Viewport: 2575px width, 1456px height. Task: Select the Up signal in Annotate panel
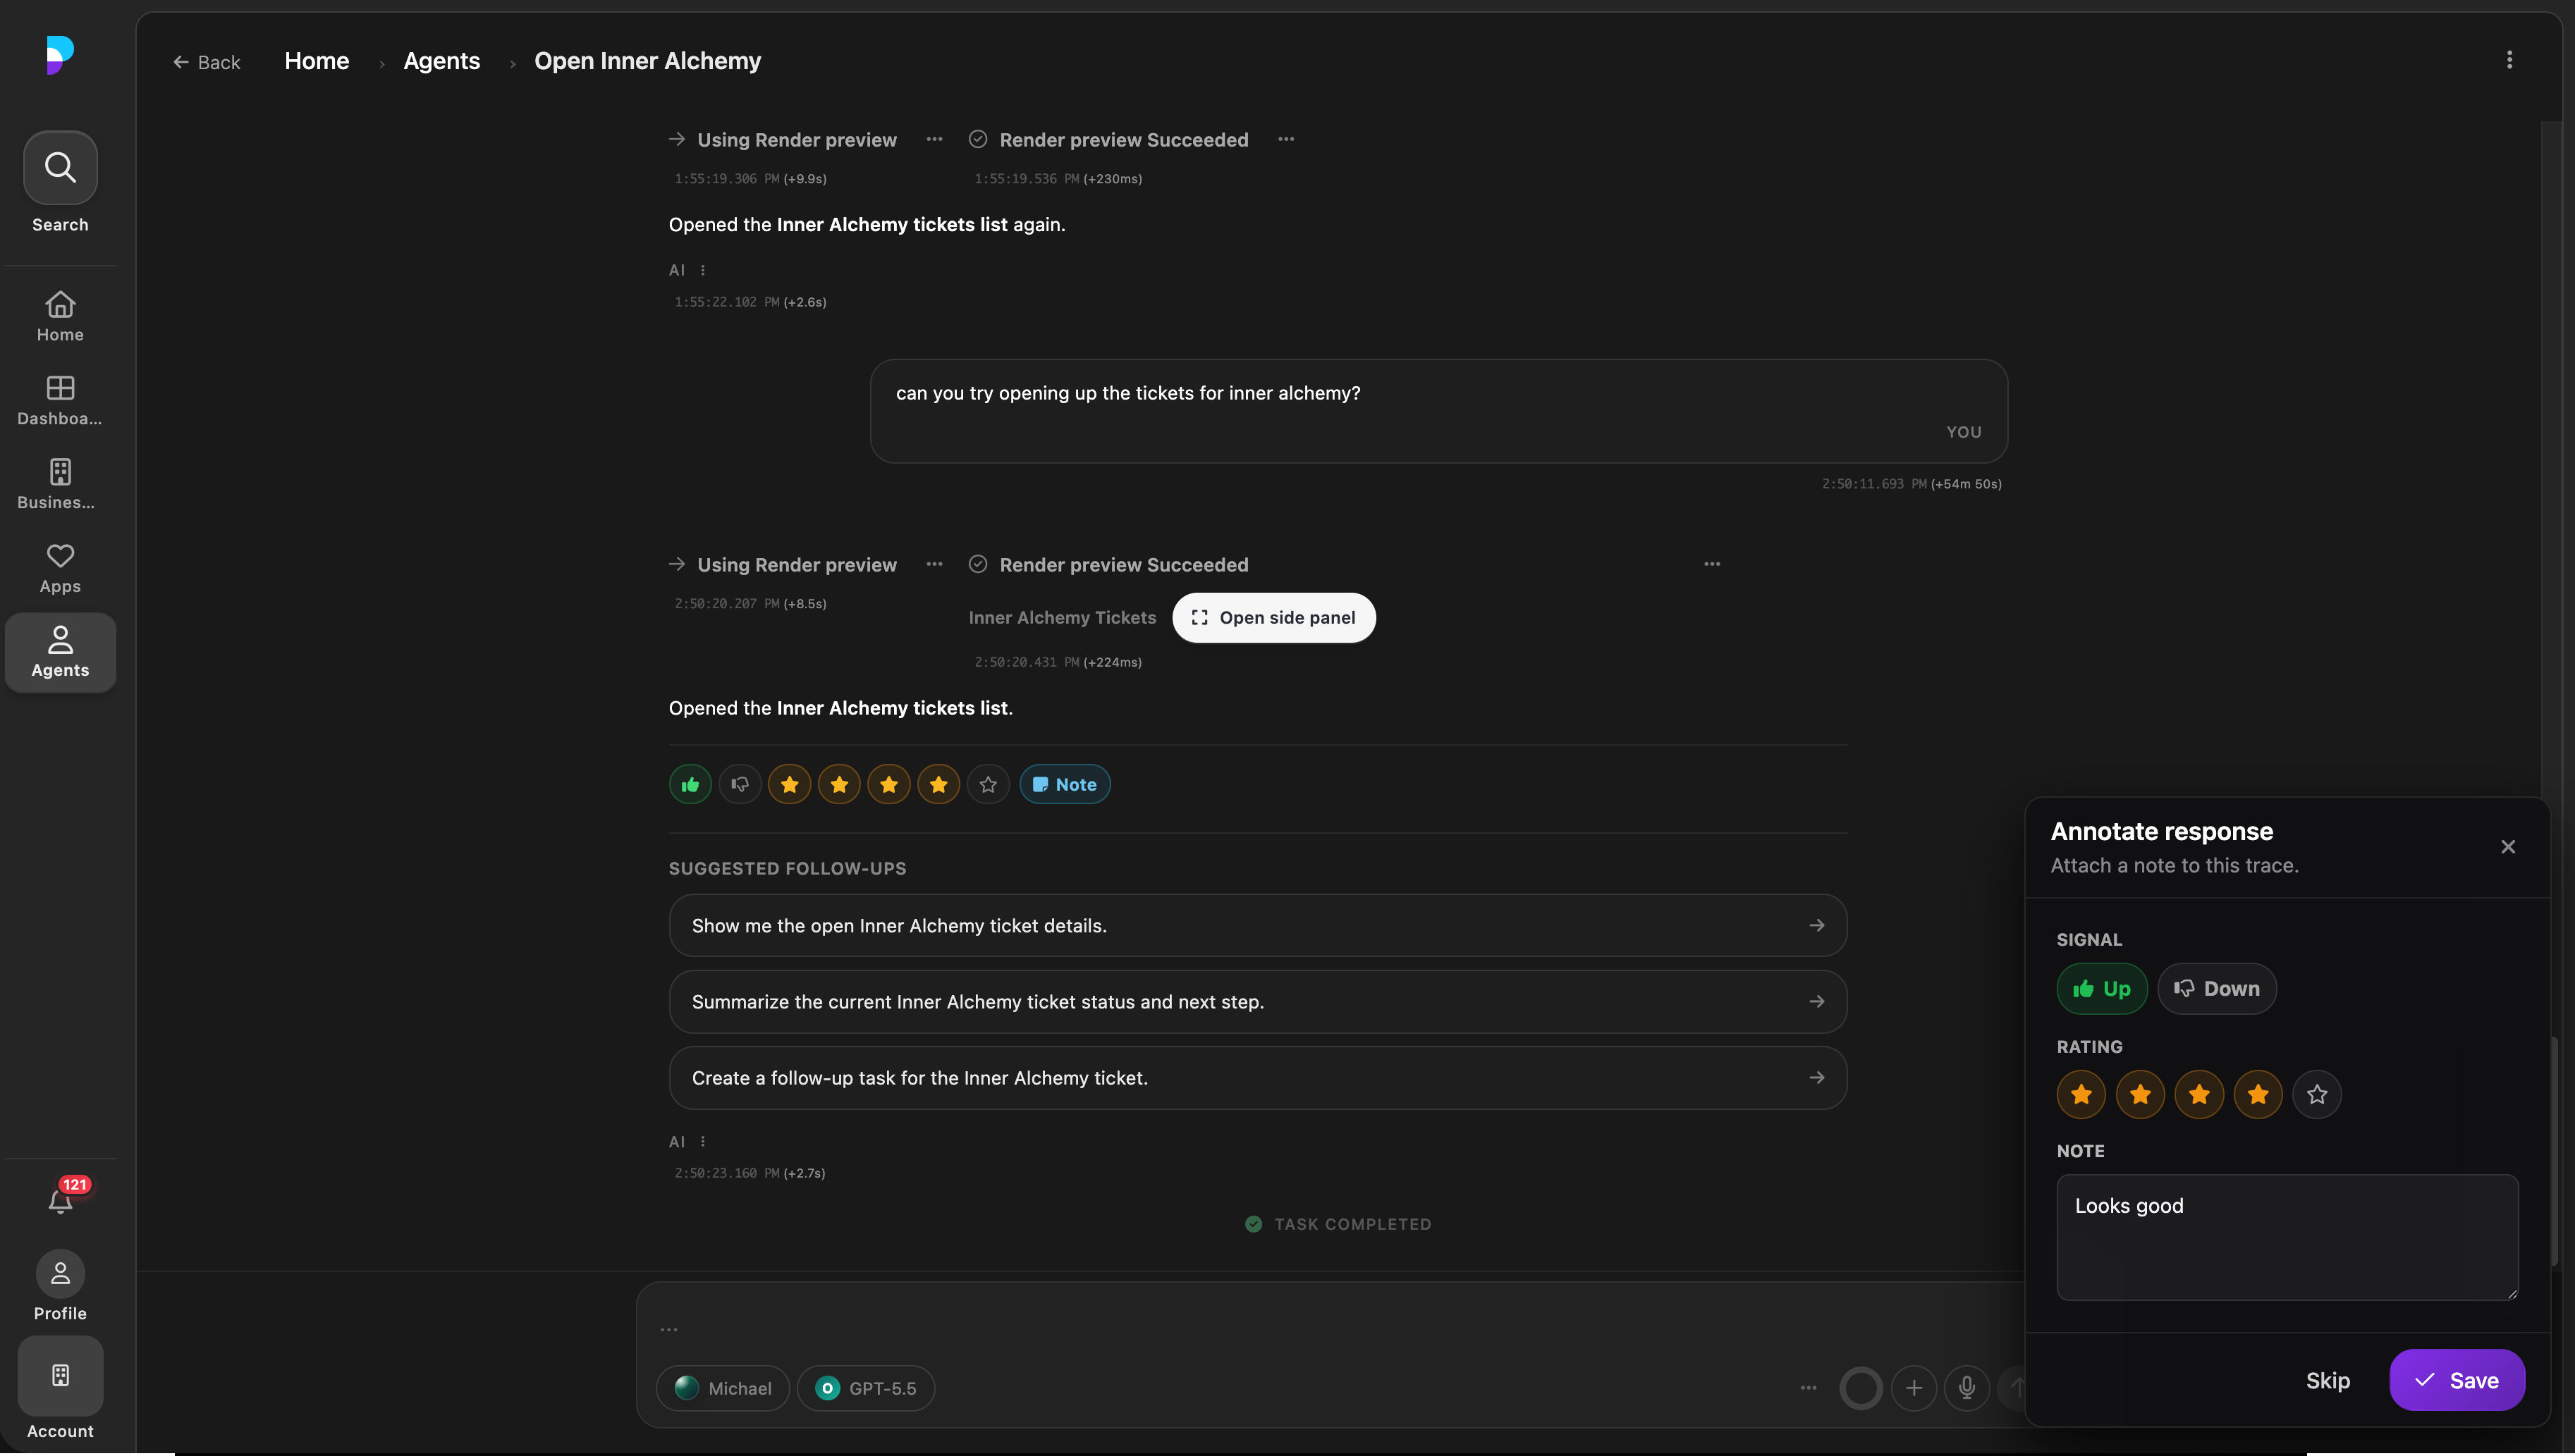[2100, 988]
